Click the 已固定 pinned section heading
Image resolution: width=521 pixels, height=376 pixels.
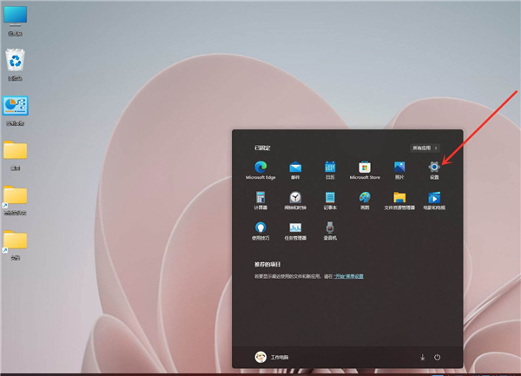[x=262, y=148]
